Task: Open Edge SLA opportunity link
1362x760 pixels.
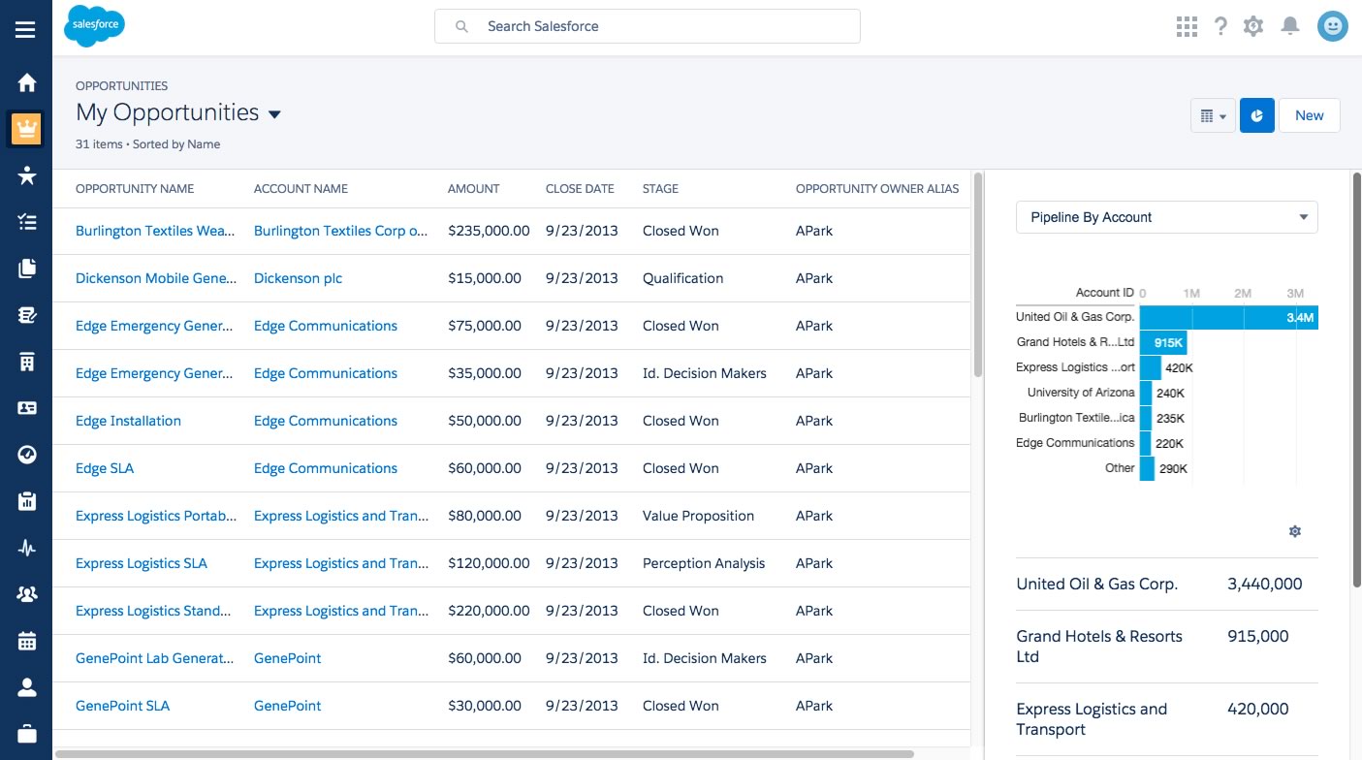Action: click(105, 468)
